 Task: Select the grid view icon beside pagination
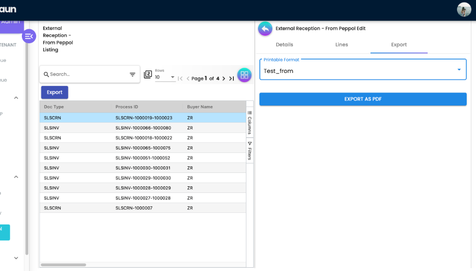pyautogui.click(x=245, y=75)
